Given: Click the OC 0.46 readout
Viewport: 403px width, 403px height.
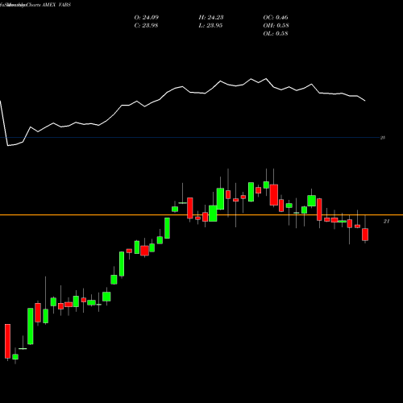Looking at the screenshot, I should tap(276, 18).
